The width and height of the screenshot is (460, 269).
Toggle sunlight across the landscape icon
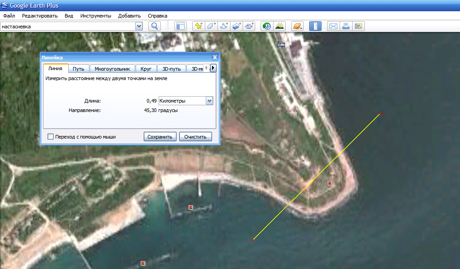coord(279,26)
